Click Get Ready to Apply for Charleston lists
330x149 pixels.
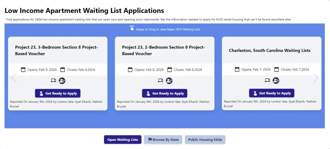point(272,93)
